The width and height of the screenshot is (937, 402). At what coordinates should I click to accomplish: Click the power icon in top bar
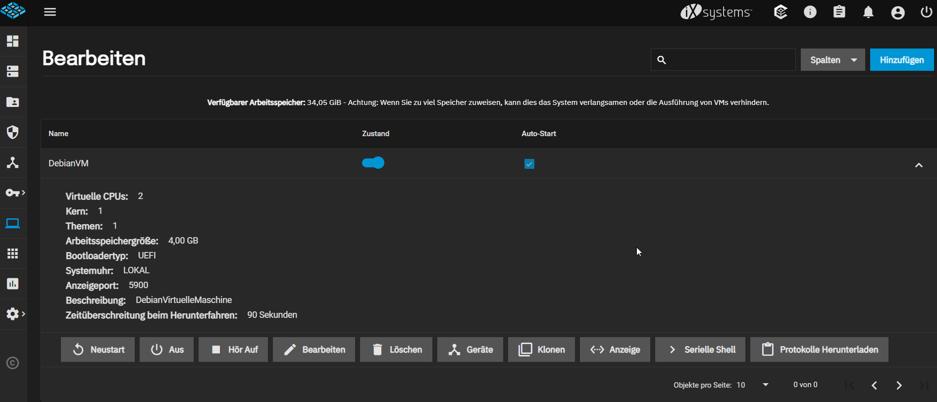pyautogui.click(x=926, y=12)
